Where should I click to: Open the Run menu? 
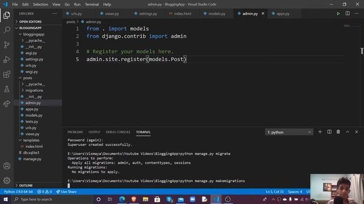[x=77, y=5]
